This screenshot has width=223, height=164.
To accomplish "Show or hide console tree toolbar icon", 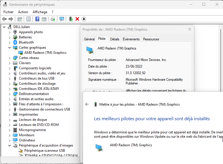I will [20, 19].
